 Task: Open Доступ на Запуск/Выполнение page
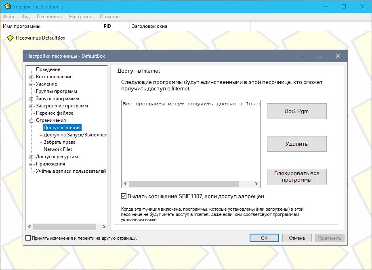[75, 135]
